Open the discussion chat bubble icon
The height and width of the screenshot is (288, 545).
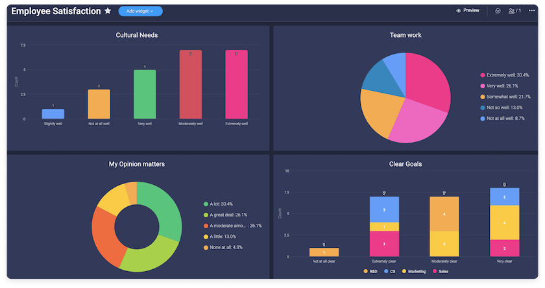498,11
